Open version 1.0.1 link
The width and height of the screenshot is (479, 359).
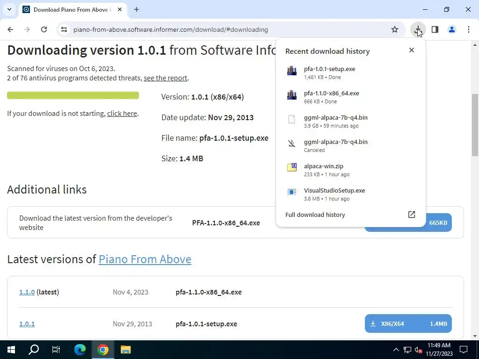click(x=27, y=324)
